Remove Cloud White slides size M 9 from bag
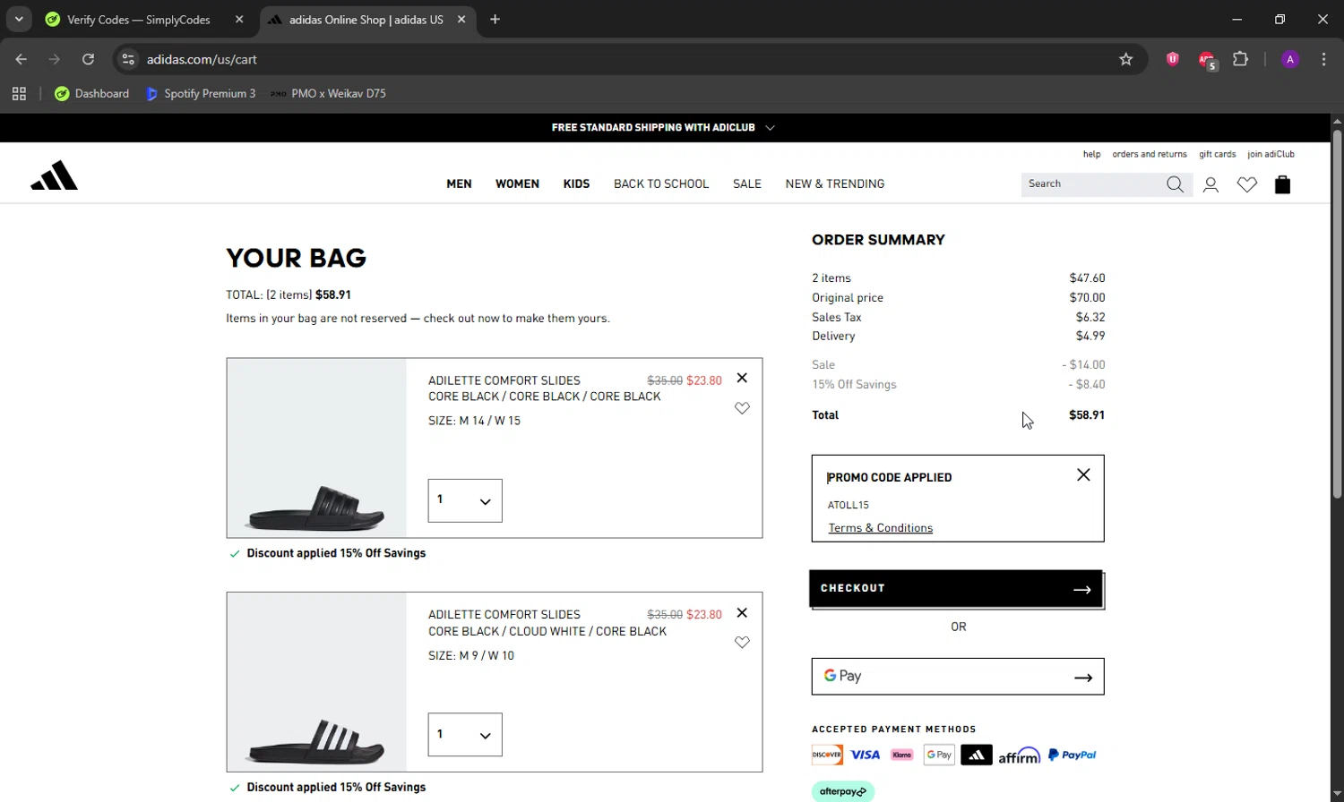 pos(742,613)
